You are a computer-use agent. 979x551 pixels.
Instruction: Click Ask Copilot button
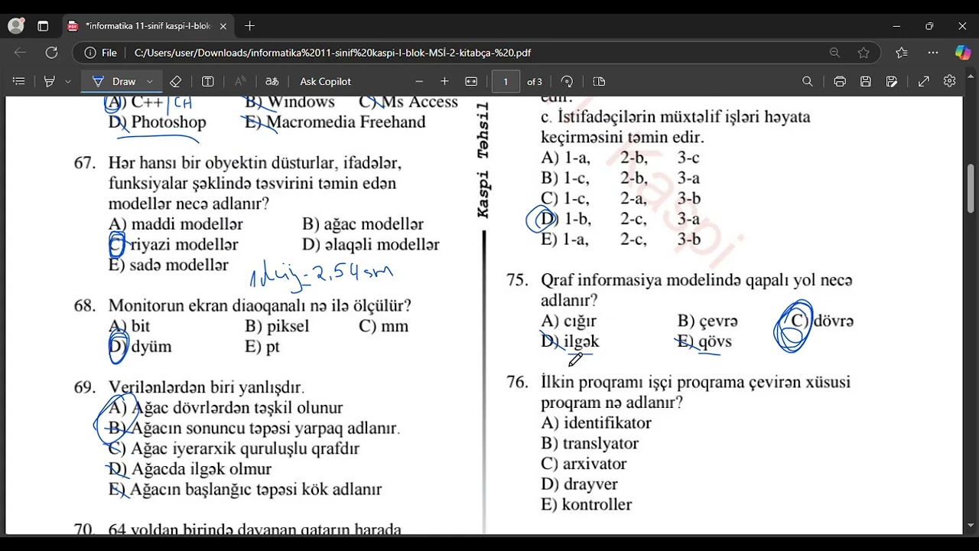pos(326,81)
